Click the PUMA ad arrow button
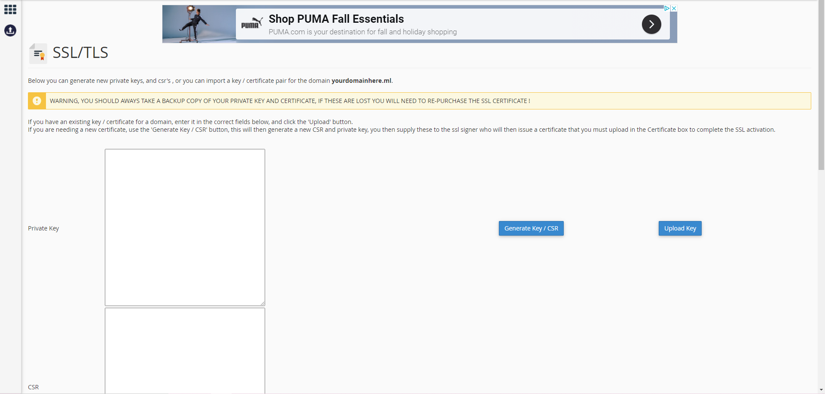This screenshot has height=394, width=825. pos(651,24)
